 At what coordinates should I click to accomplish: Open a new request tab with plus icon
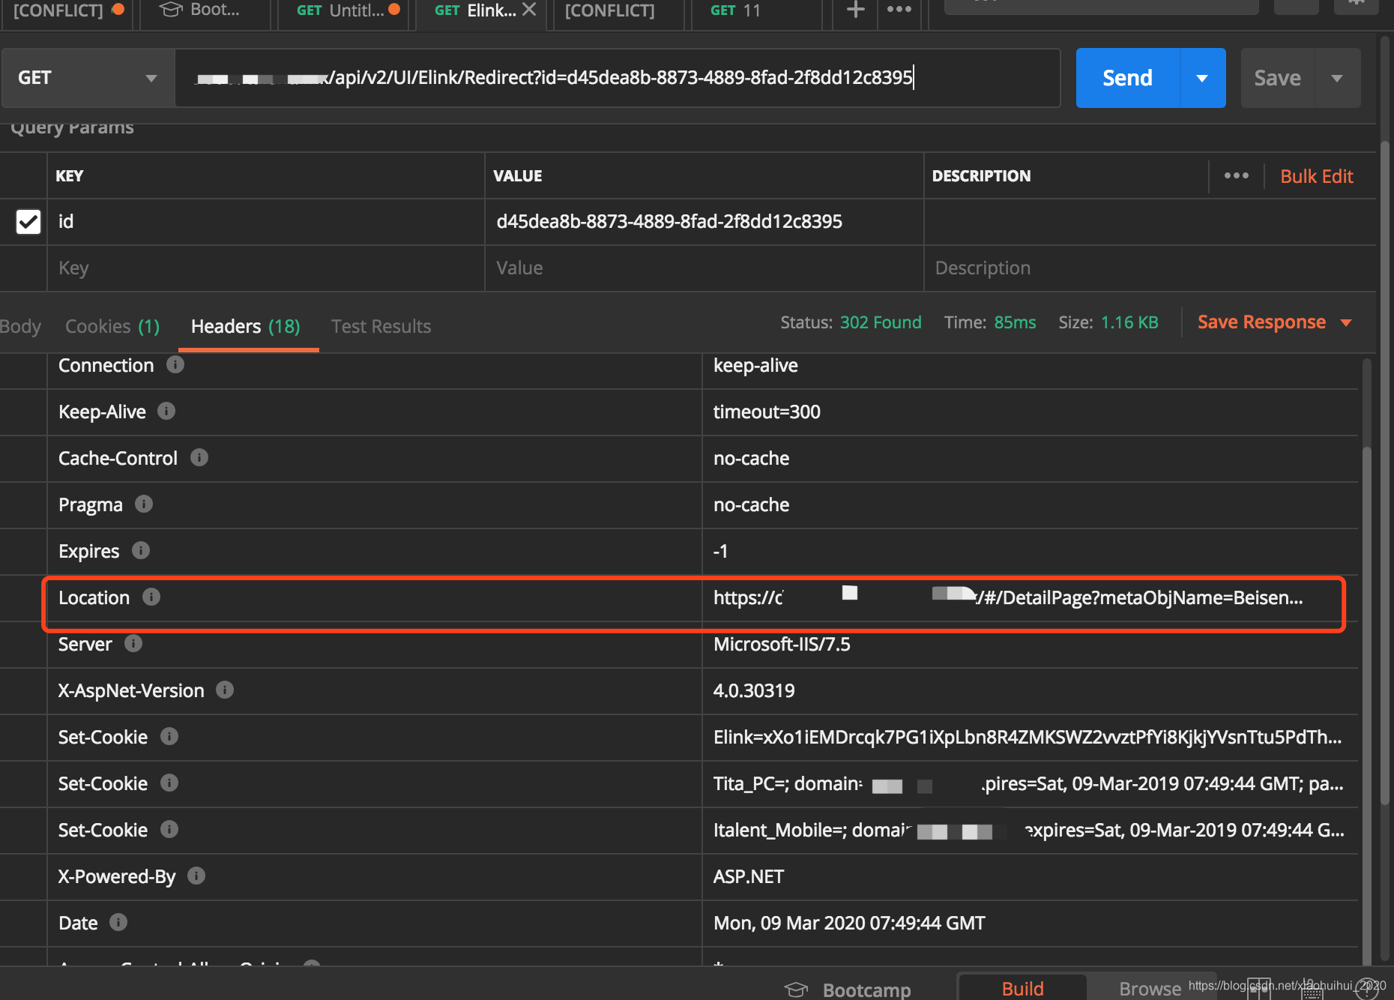[855, 10]
